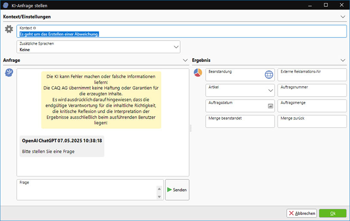Collapse the Anfrage section chevron
The height and width of the screenshot is (221, 350).
coord(185,60)
